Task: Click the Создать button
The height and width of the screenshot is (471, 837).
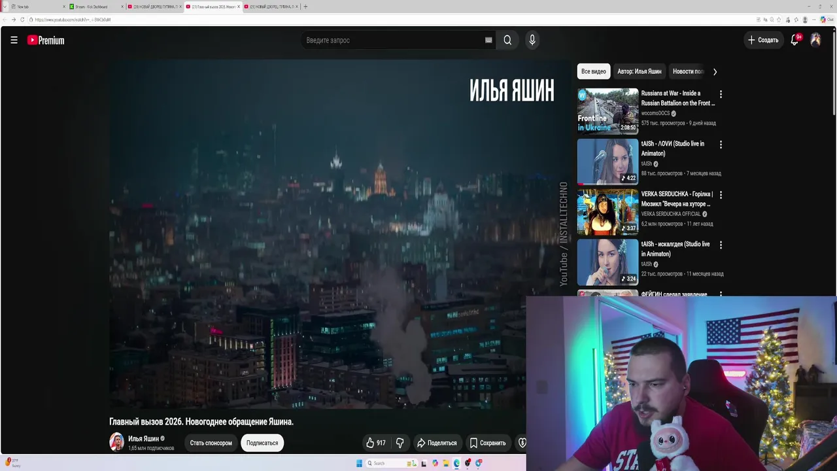Action: pyautogui.click(x=763, y=40)
